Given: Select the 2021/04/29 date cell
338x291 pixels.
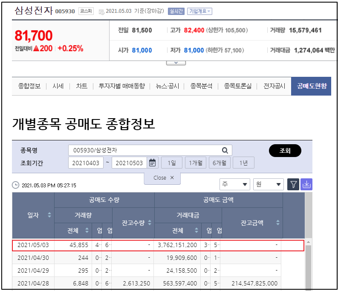Looking at the screenshot, I should [x=33, y=271].
